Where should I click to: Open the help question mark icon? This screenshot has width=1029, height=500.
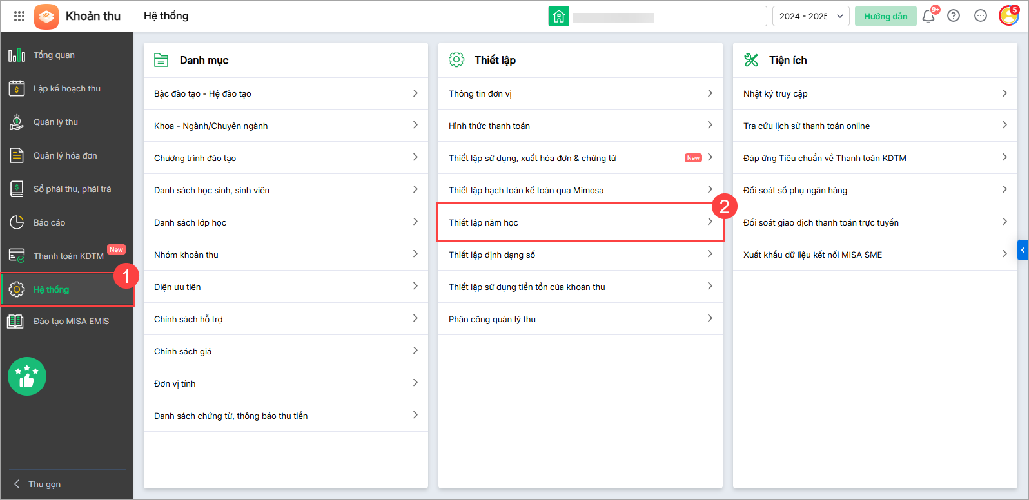click(954, 16)
